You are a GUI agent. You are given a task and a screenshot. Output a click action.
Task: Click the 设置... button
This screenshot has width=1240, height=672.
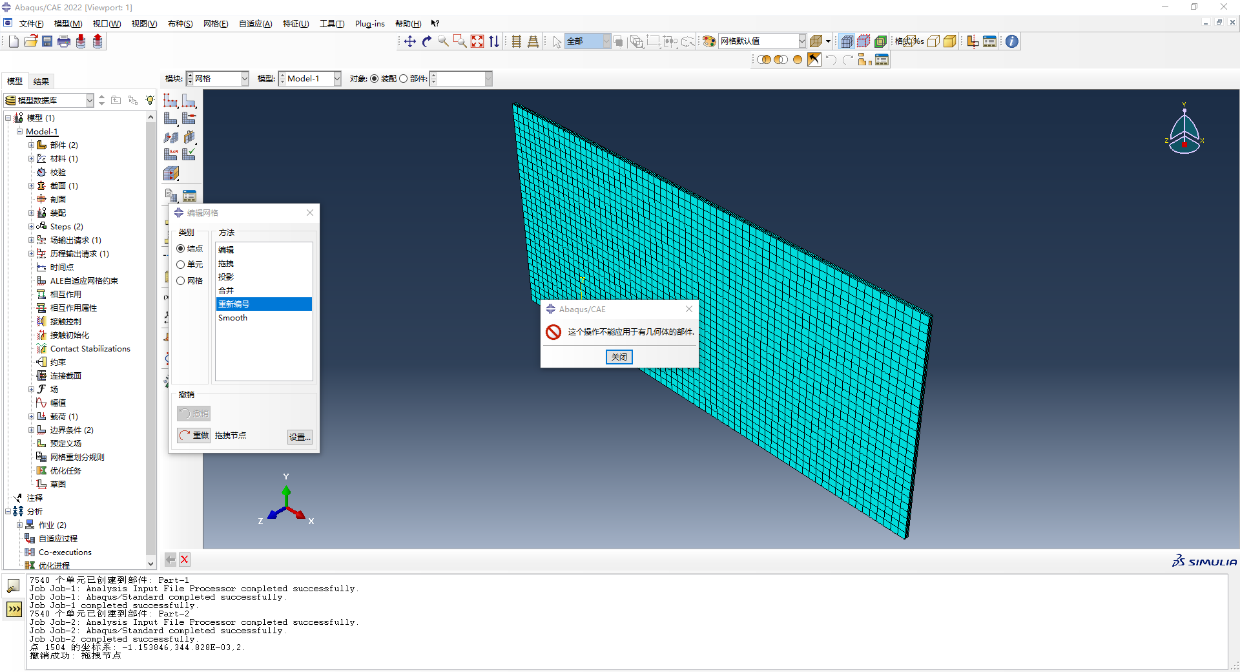point(300,437)
